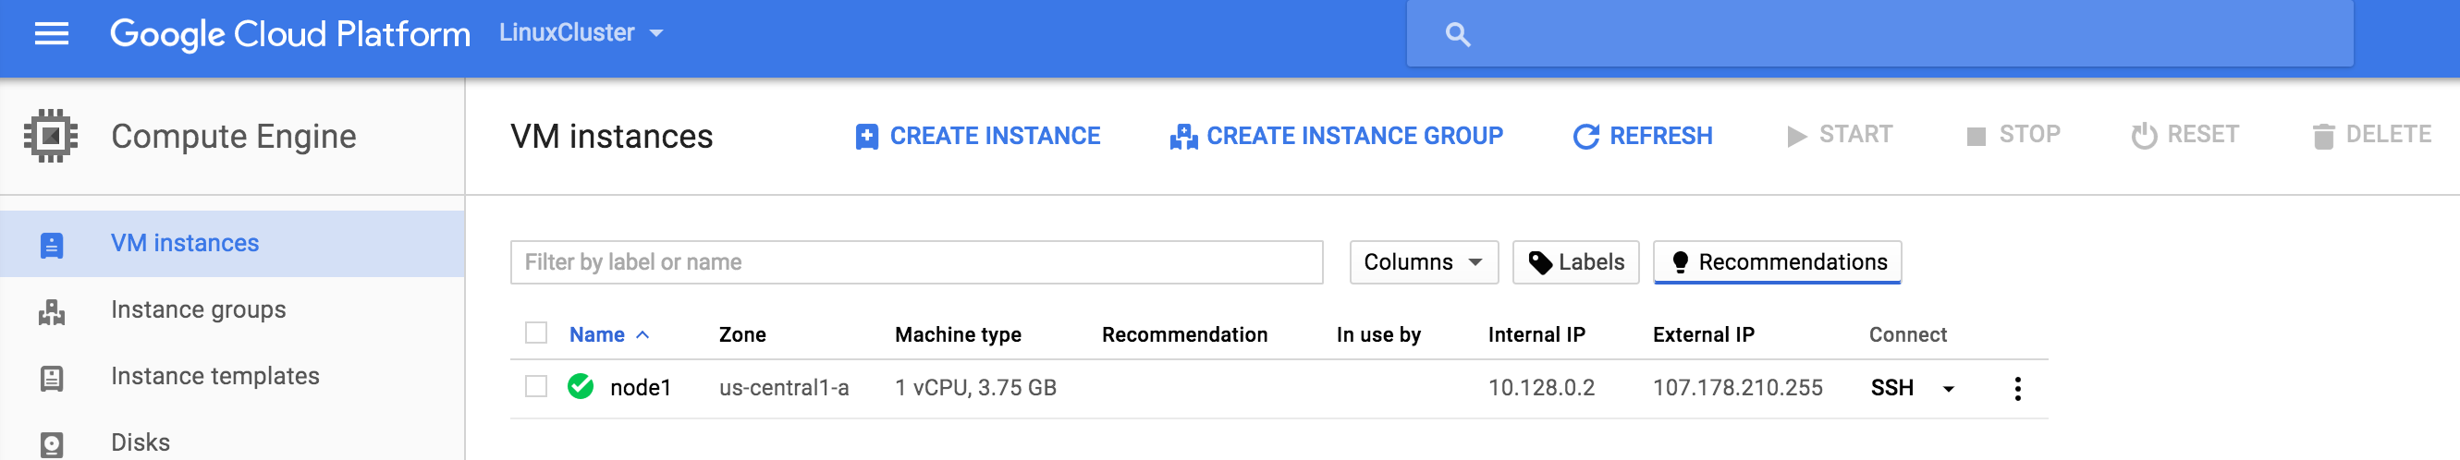Focus the Filter by label or name field
The image size is (2460, 460).
(x=916, y=262)
